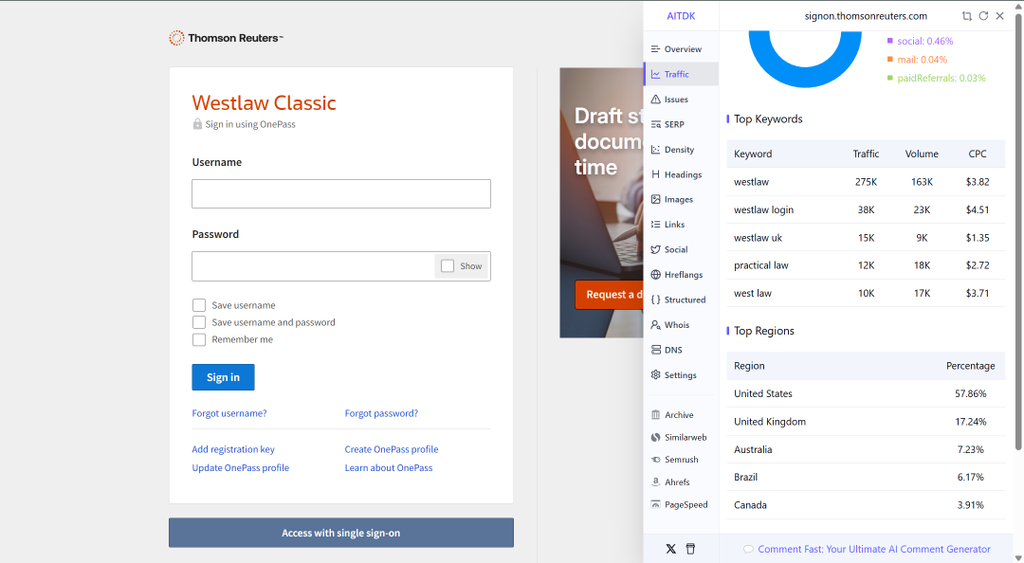The image size is (1024, 563).
Task: Click the purple social legend swatch
Action: (889, 41)
